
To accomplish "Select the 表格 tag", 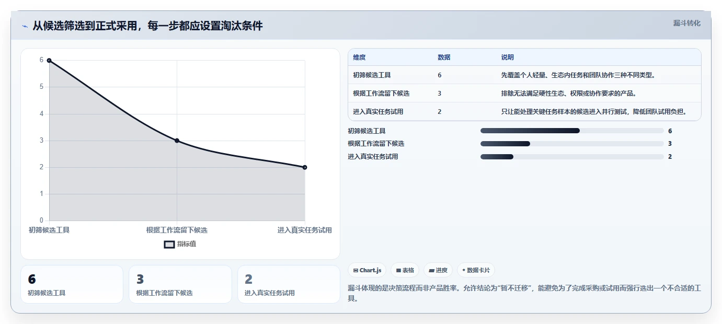I will [x=405, y=270].
